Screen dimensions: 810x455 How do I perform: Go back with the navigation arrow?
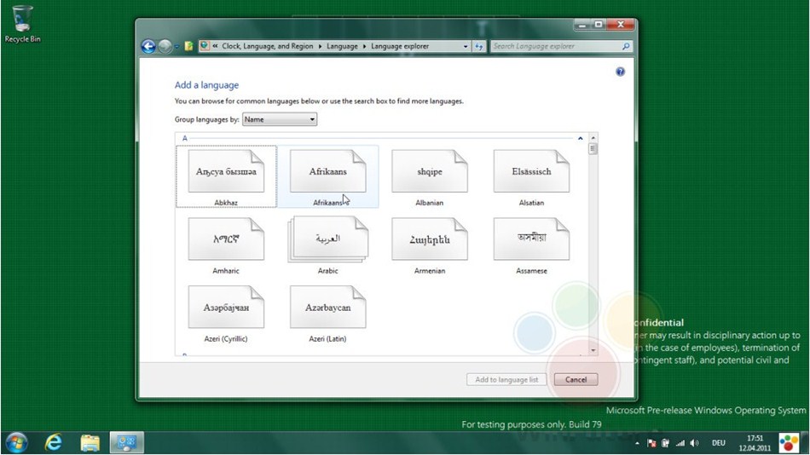[x=148, y=47]
